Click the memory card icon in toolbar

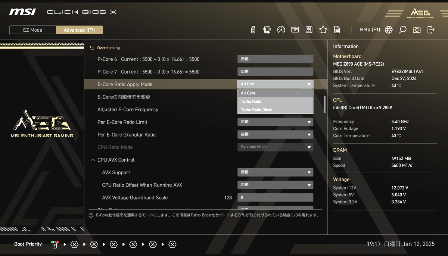[x=295, y=30]
